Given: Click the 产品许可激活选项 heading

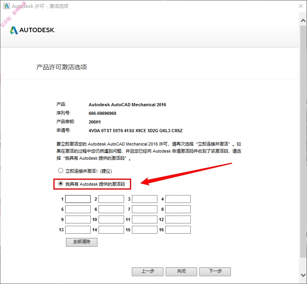Looking at the screenshot, I should (x=62, y=67).
